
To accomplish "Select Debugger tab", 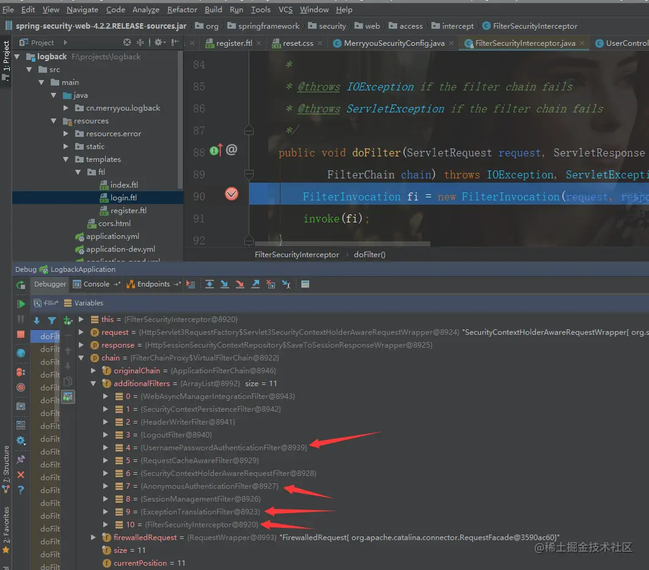I will 50,284.
